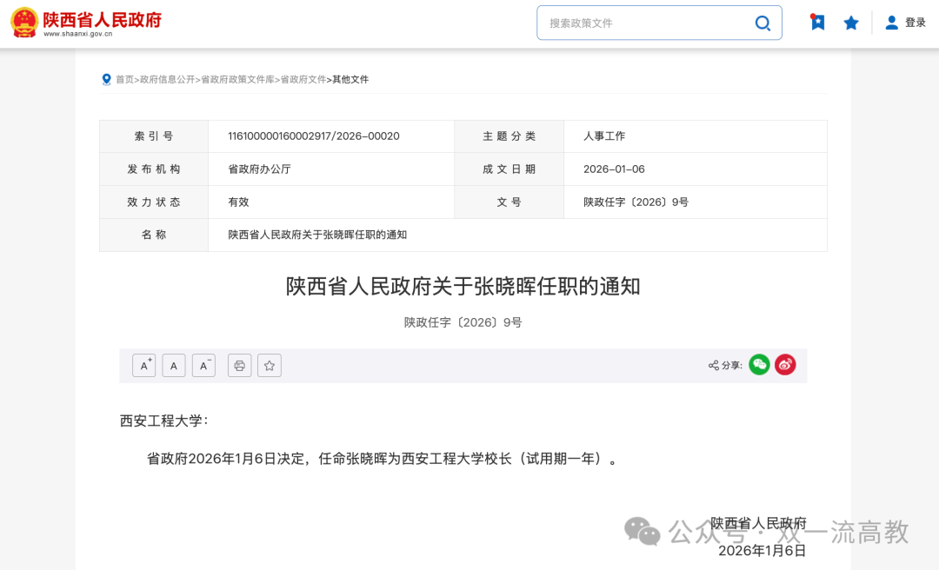Reset font size with the middle A button
The width and height of the screenshot is (939, 570).
pyautogui.click(x=174, y=365)
